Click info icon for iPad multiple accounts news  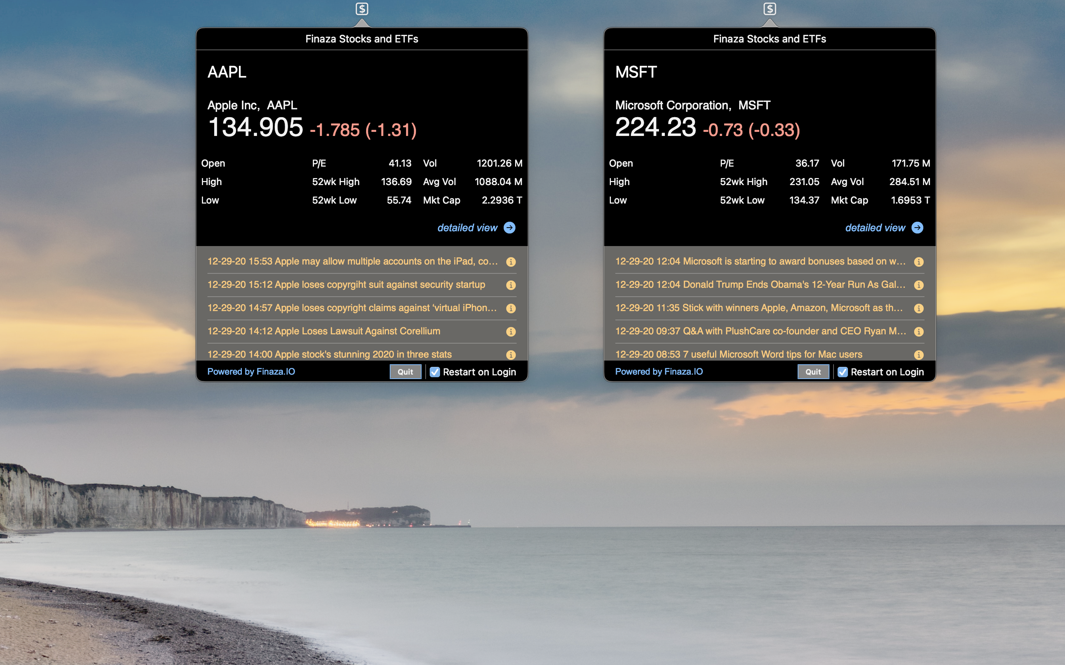[x=510, y=262]
